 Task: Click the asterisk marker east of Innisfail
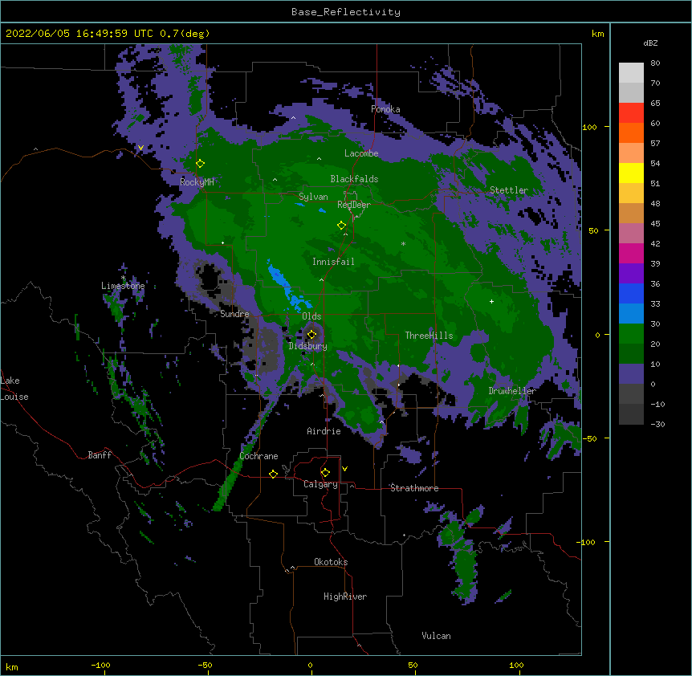[x=403, y=244]
